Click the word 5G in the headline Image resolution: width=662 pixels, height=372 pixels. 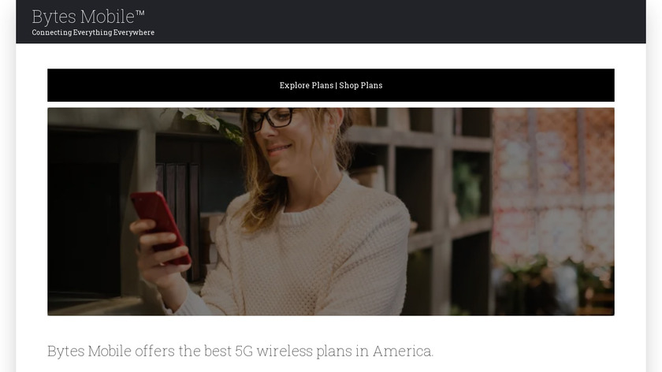click(x=244, y=351)
